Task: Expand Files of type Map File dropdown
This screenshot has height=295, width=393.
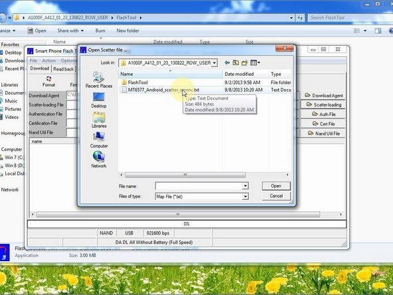Action: pyautogui.click(x=245, y=197)
